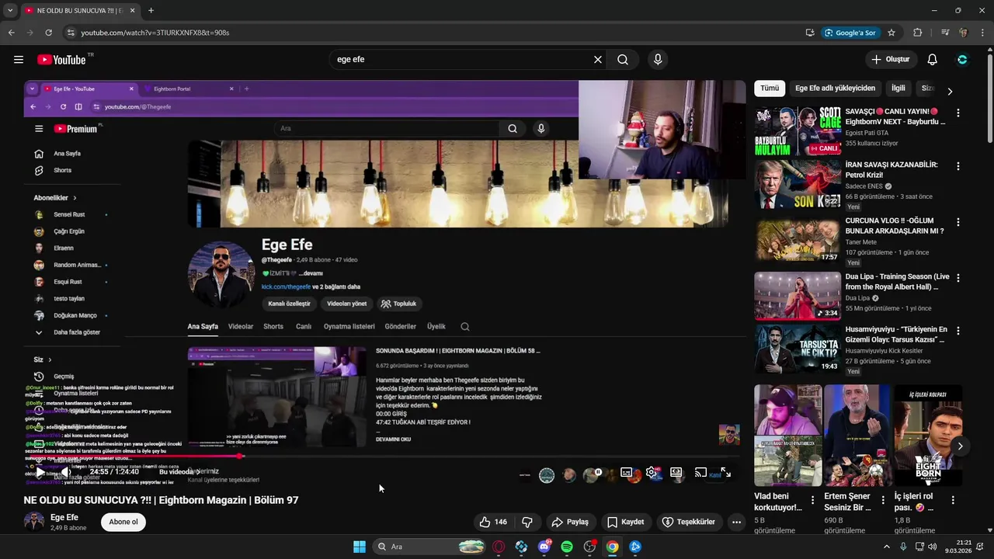Viewport: 994px width, 559px height.
Task: Mute the video with the speaker icon
Action: [66, 472]
